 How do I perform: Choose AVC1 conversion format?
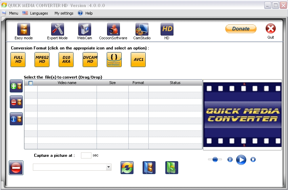coord(138,60)
